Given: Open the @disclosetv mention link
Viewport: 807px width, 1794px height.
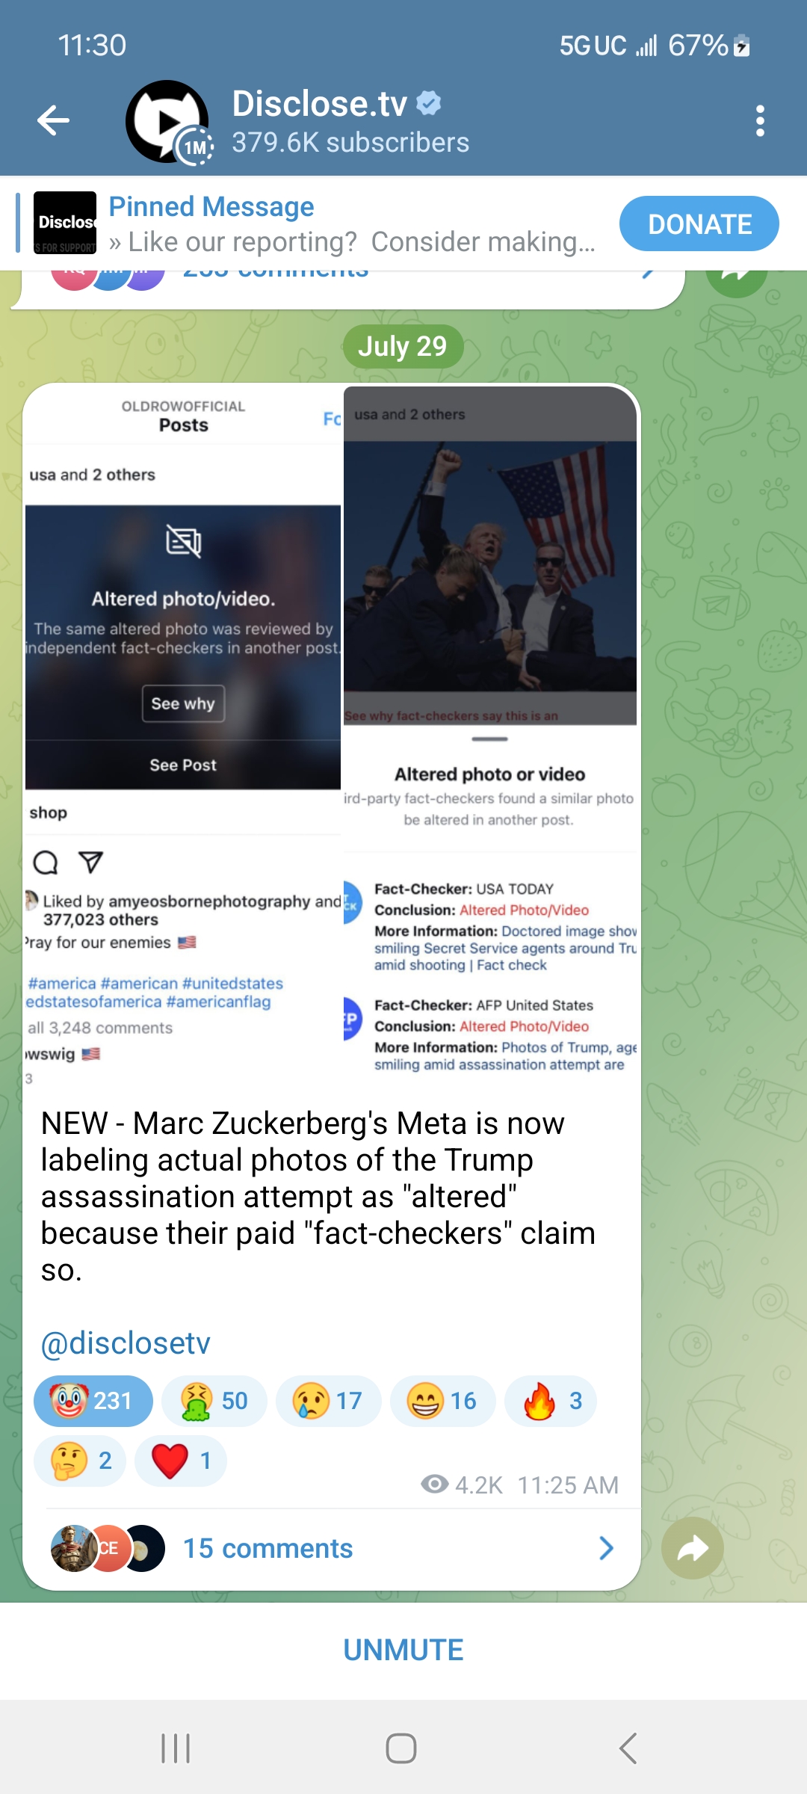Looking at the screenshot, I should [x=126, y=1343].
